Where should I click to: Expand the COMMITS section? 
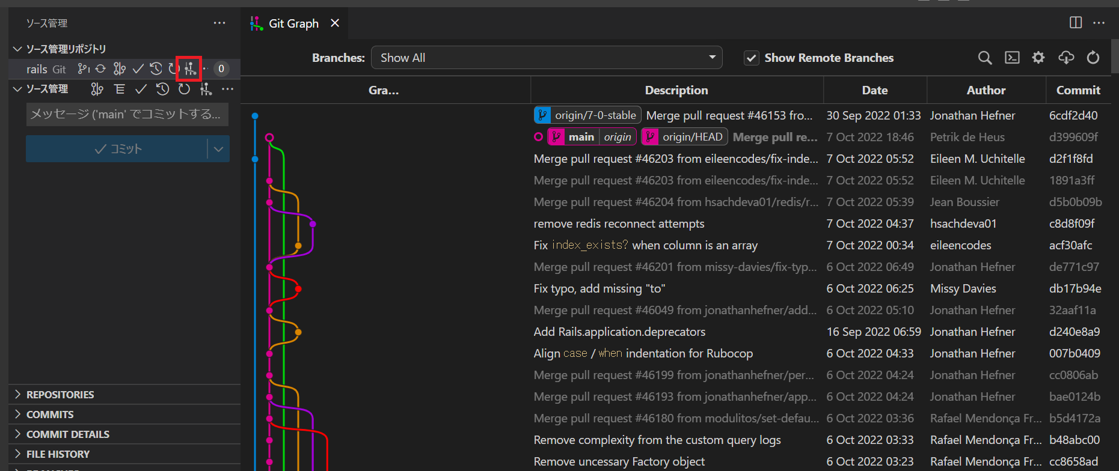click(x=124, y=415)
